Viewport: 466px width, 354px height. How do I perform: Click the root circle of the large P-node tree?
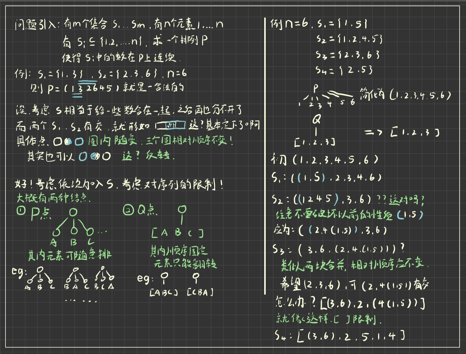coord(73,212)
